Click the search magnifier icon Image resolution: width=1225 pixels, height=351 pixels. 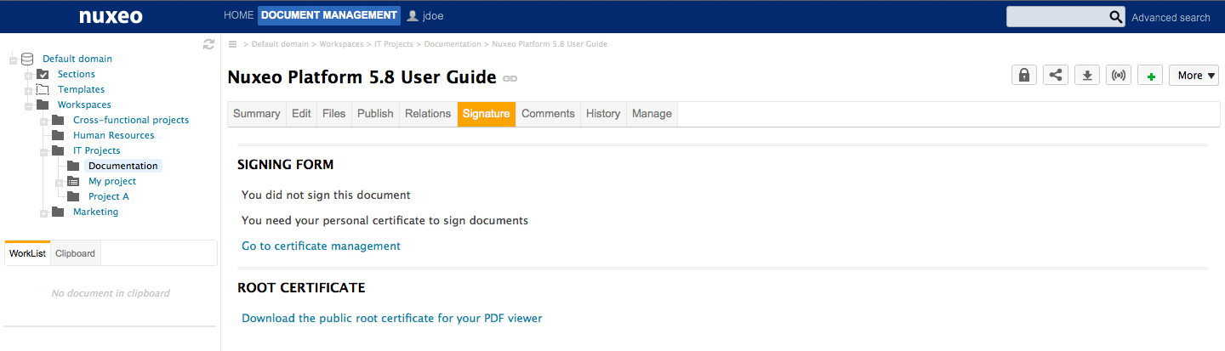[1116, 17]
